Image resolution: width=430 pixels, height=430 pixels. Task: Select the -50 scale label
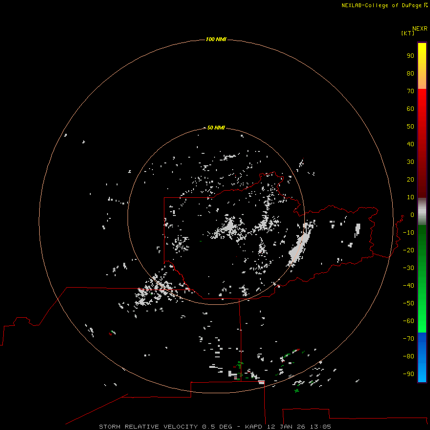(408, 303)
